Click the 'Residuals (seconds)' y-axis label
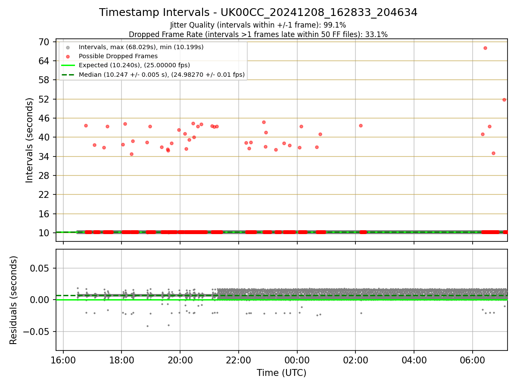Image resolution: width=517 pixels, height=388 pixels. [14, 300]
